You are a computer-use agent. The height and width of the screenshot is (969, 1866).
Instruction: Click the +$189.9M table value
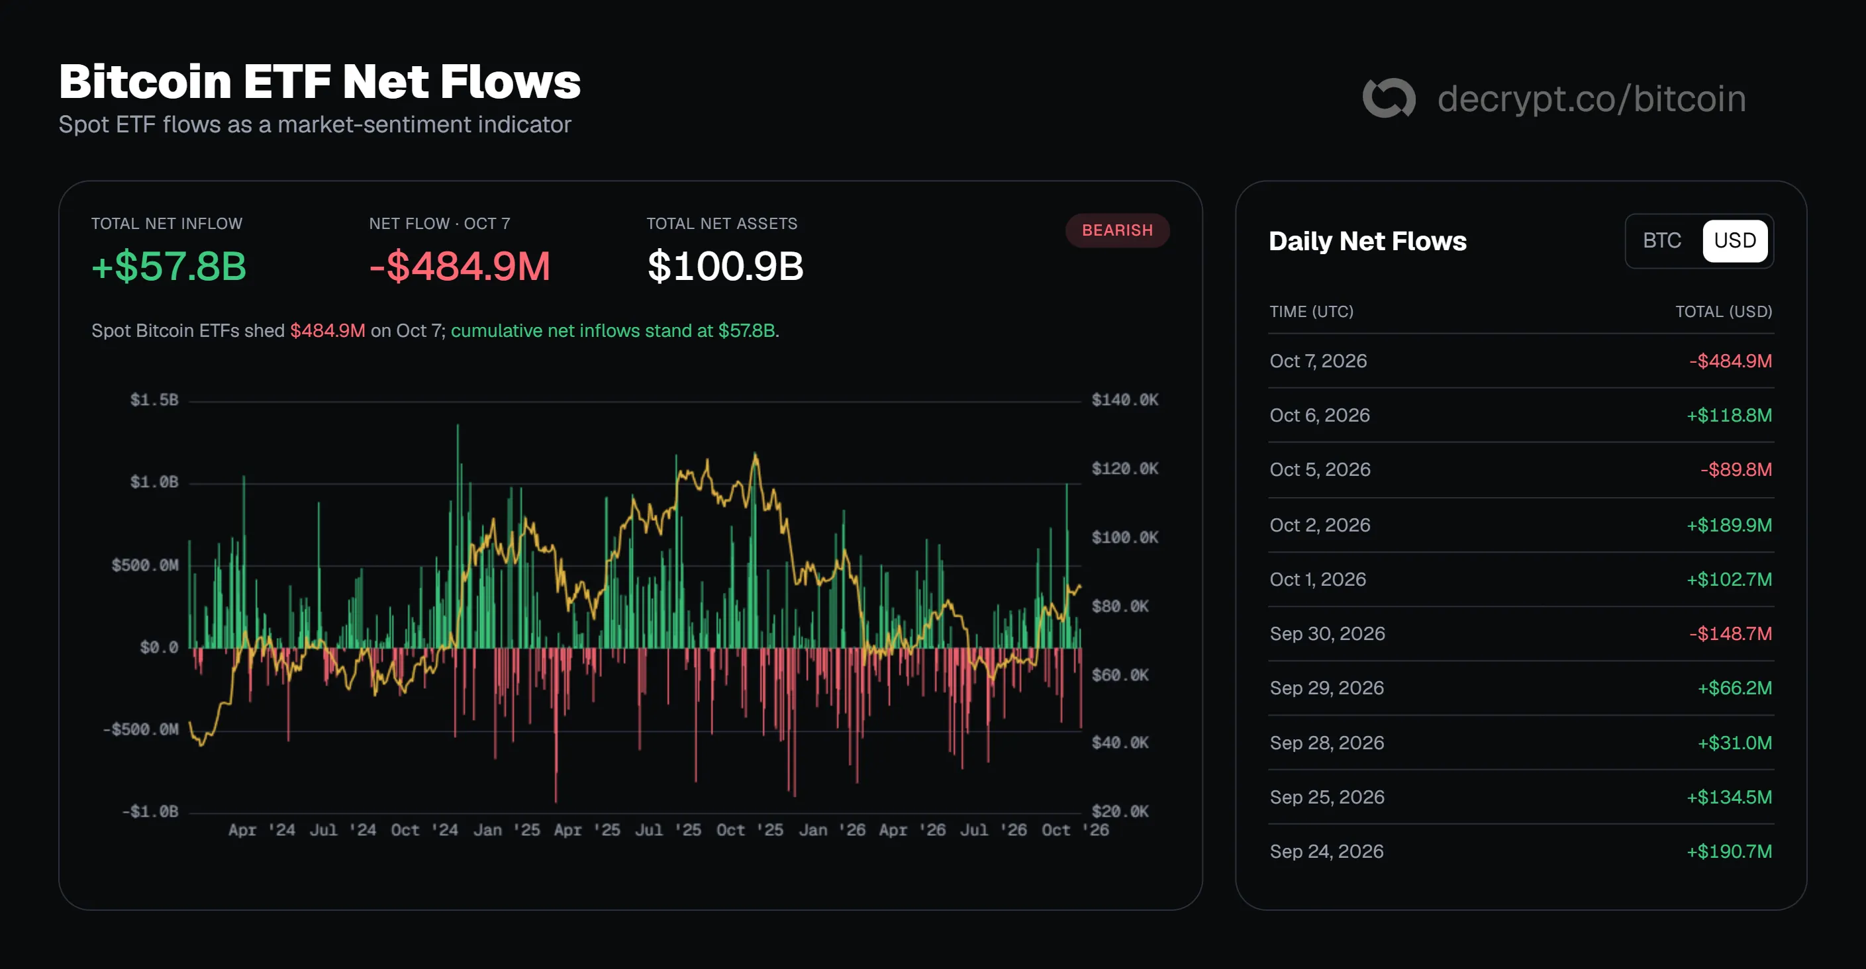click(x=1729, y=524)
